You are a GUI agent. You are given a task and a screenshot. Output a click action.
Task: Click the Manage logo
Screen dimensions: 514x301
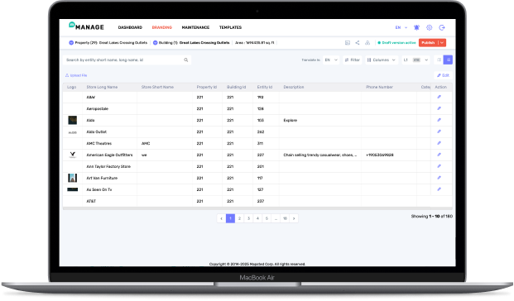pyautogui.click(x=86, y=26)
